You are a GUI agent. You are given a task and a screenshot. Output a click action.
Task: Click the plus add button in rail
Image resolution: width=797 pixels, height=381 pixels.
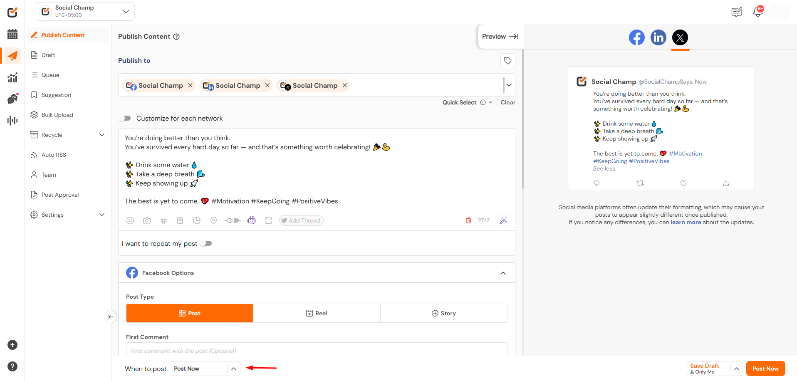(x=12, y=345)
